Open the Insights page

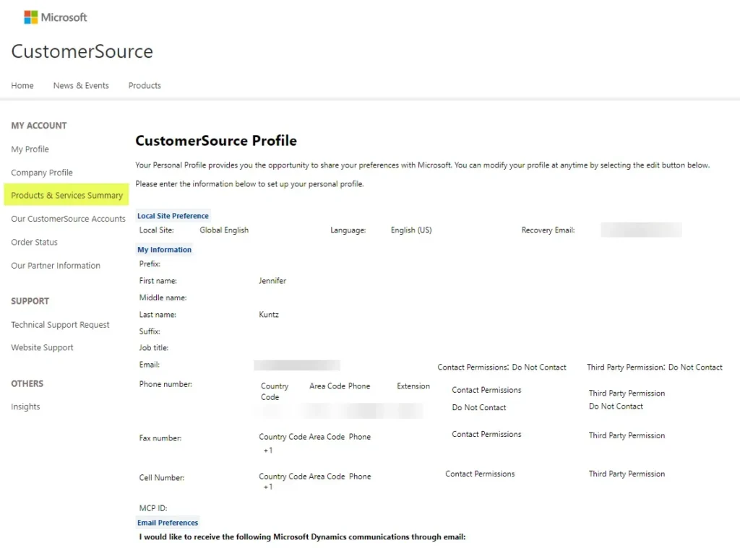(x=25, y=406)
